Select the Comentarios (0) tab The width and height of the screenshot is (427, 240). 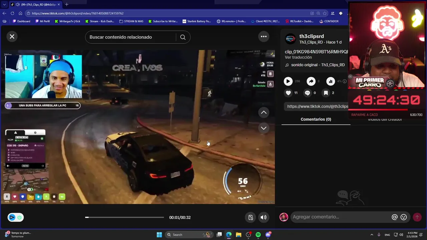(316, 119)
